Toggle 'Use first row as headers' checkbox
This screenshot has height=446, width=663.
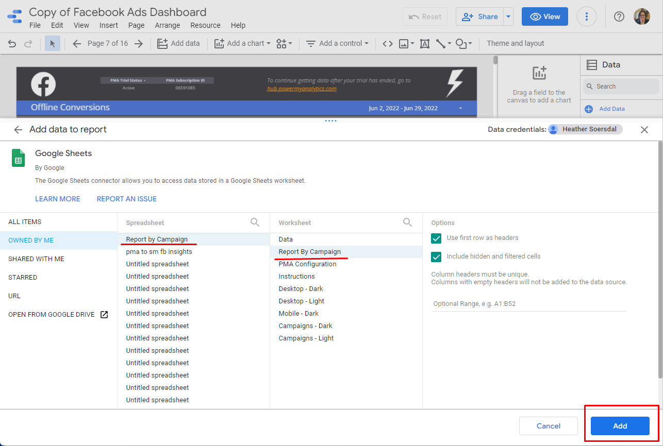coord(437,238)
